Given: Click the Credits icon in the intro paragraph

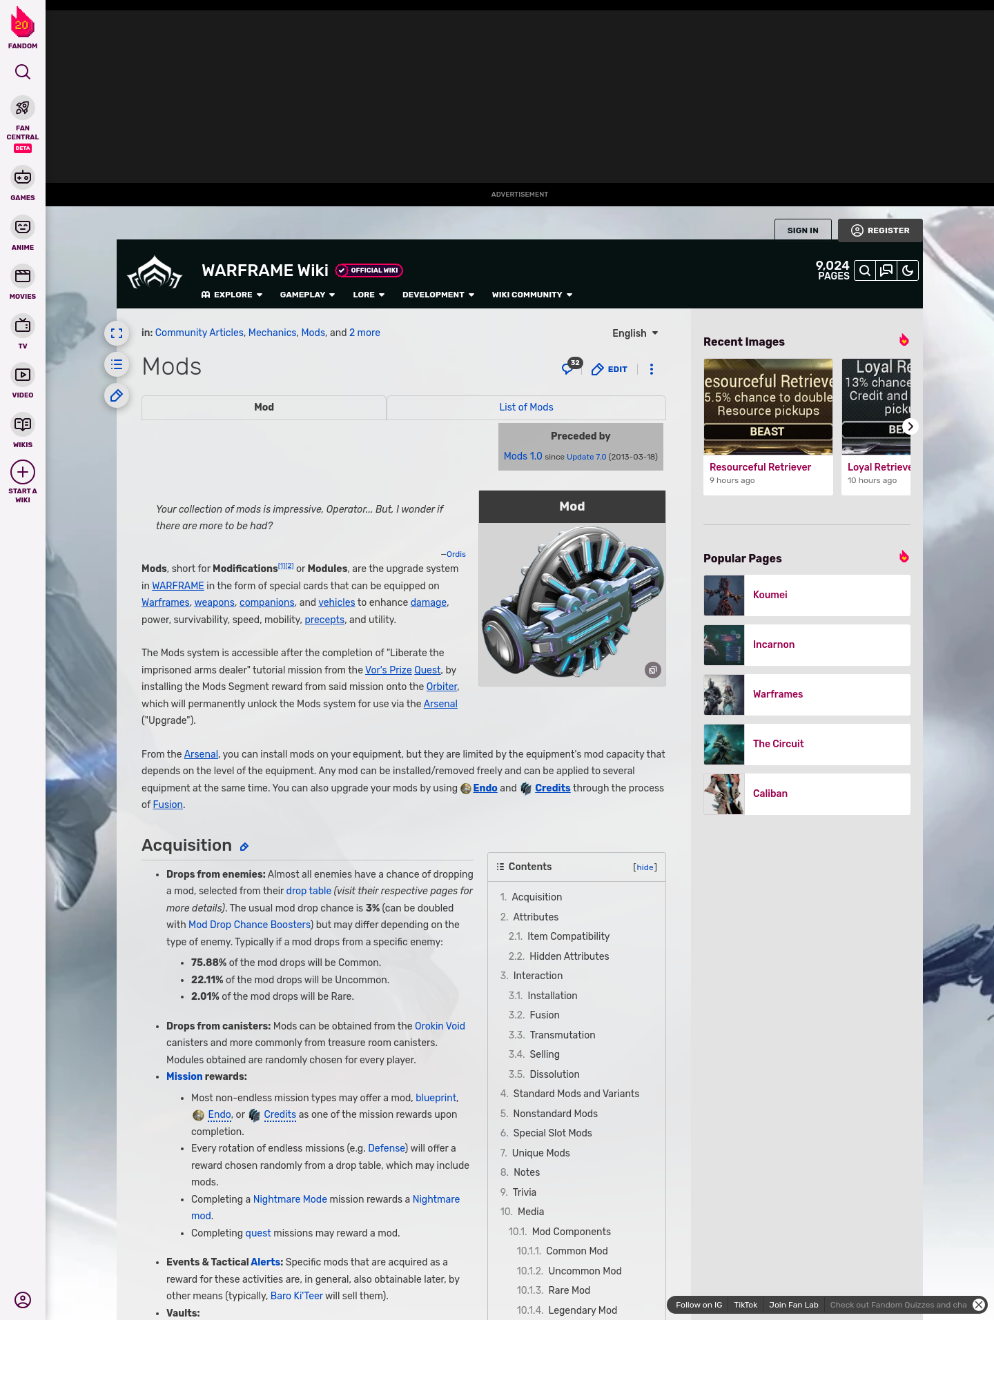Looking at the screenshot, I should pos(526,789).
